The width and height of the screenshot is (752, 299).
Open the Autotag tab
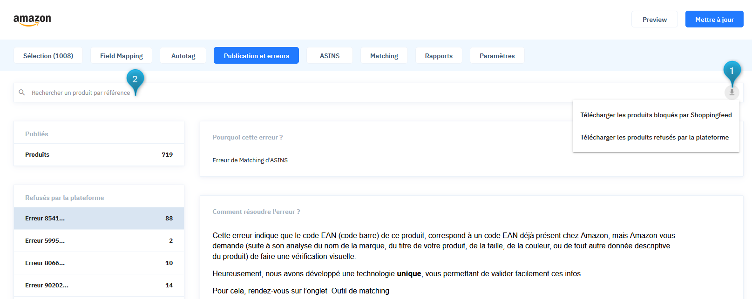coord(183,56)
